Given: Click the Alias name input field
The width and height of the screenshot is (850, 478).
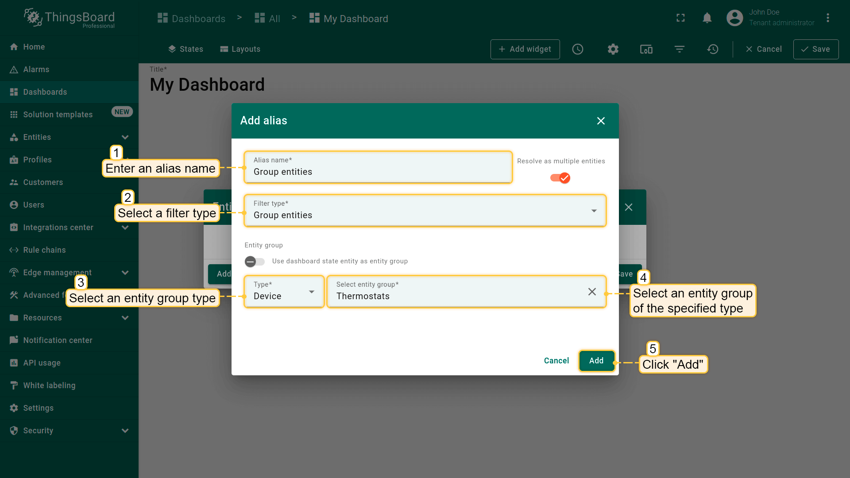Looking at the screenshot, I should click(378, 172).
